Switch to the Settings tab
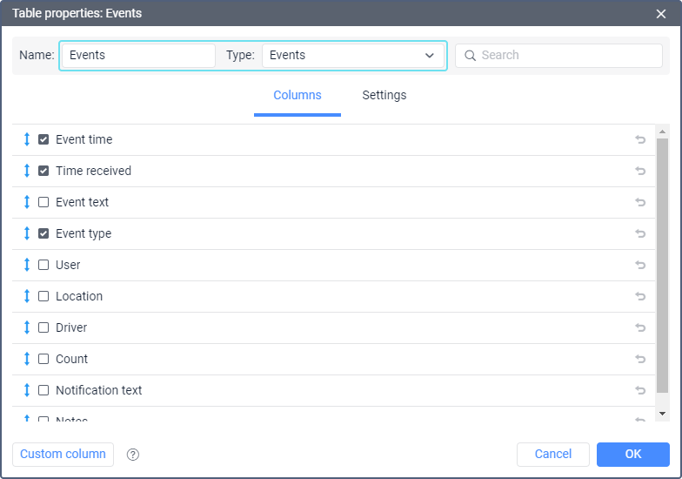The height and width of the screenshot is (479, 682). (x=384, y=96)
